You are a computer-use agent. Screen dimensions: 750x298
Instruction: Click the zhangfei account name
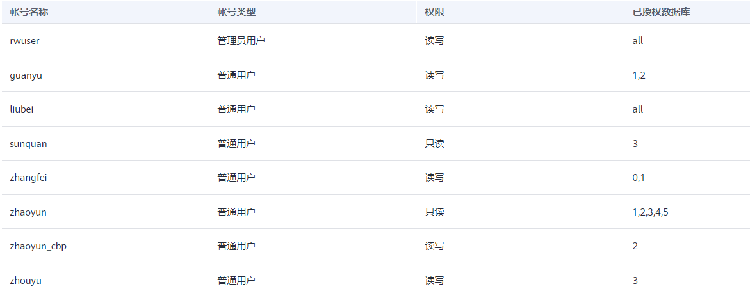(x=28, y=178)
